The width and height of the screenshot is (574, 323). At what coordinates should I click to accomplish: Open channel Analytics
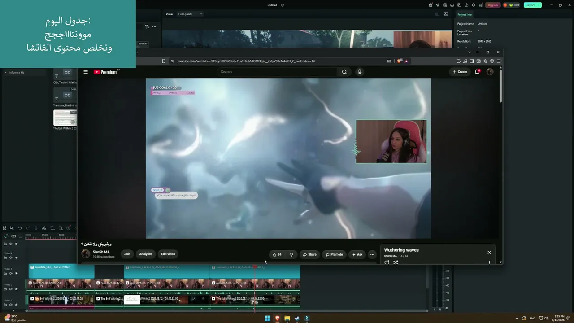[146, 254]
